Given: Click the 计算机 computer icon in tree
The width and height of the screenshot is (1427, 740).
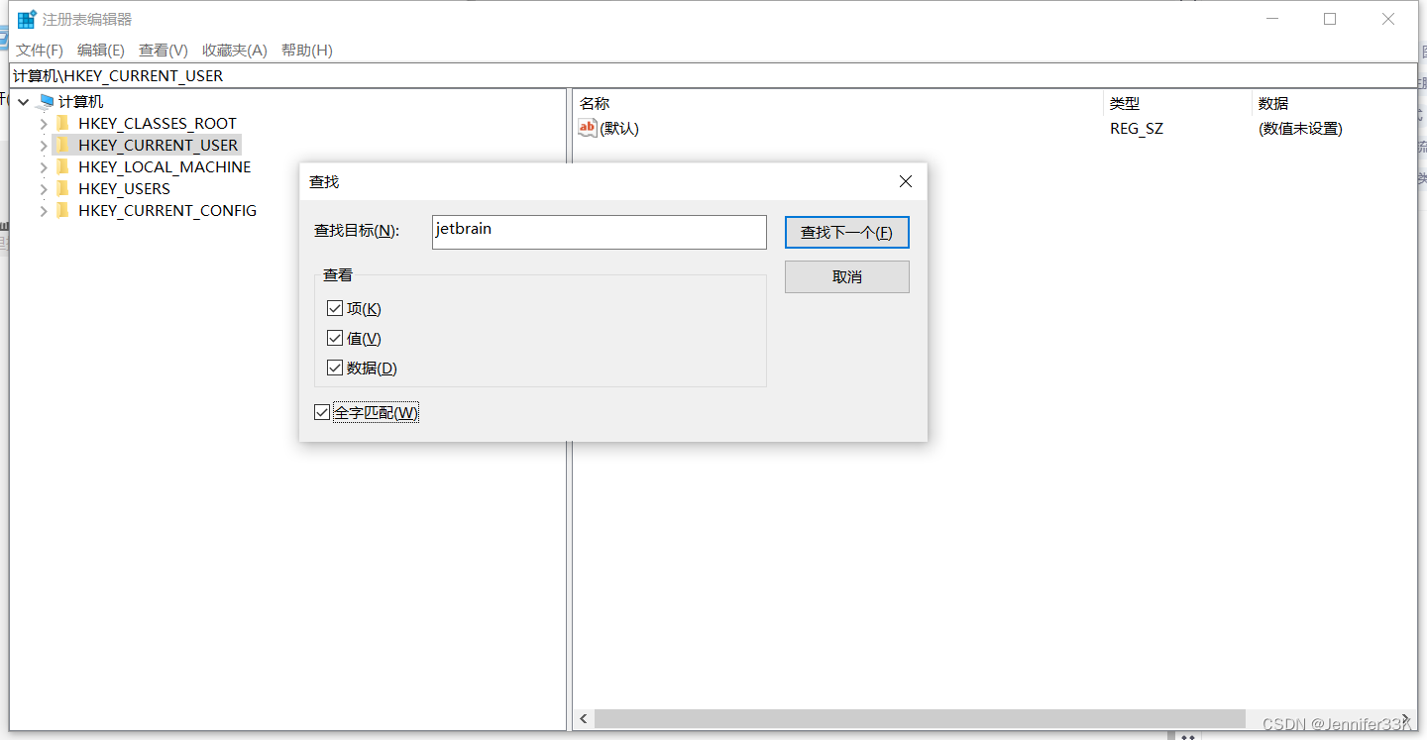Looking at the screenshot, I should point(46,101).
